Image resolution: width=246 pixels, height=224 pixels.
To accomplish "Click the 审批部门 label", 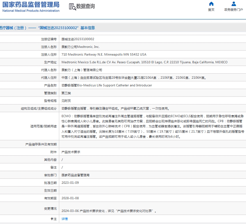I will coord(50,175).
